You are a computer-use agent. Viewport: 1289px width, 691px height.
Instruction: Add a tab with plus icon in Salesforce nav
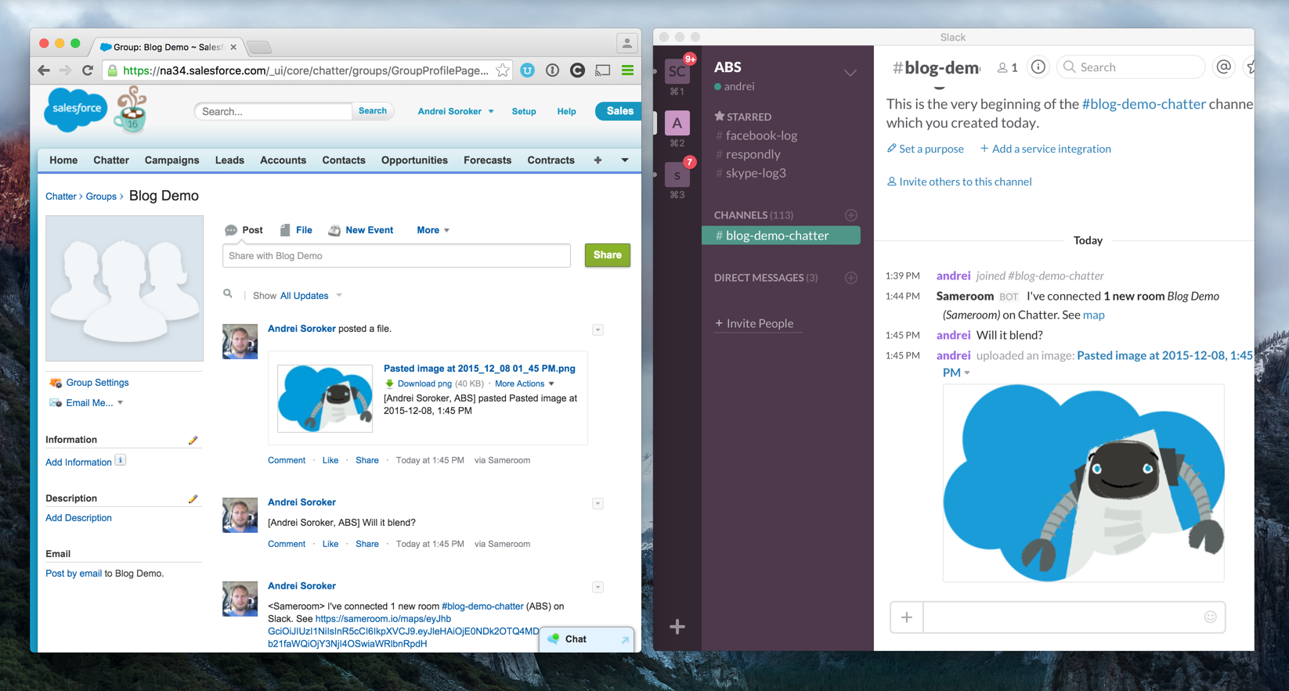click(598, 160)
